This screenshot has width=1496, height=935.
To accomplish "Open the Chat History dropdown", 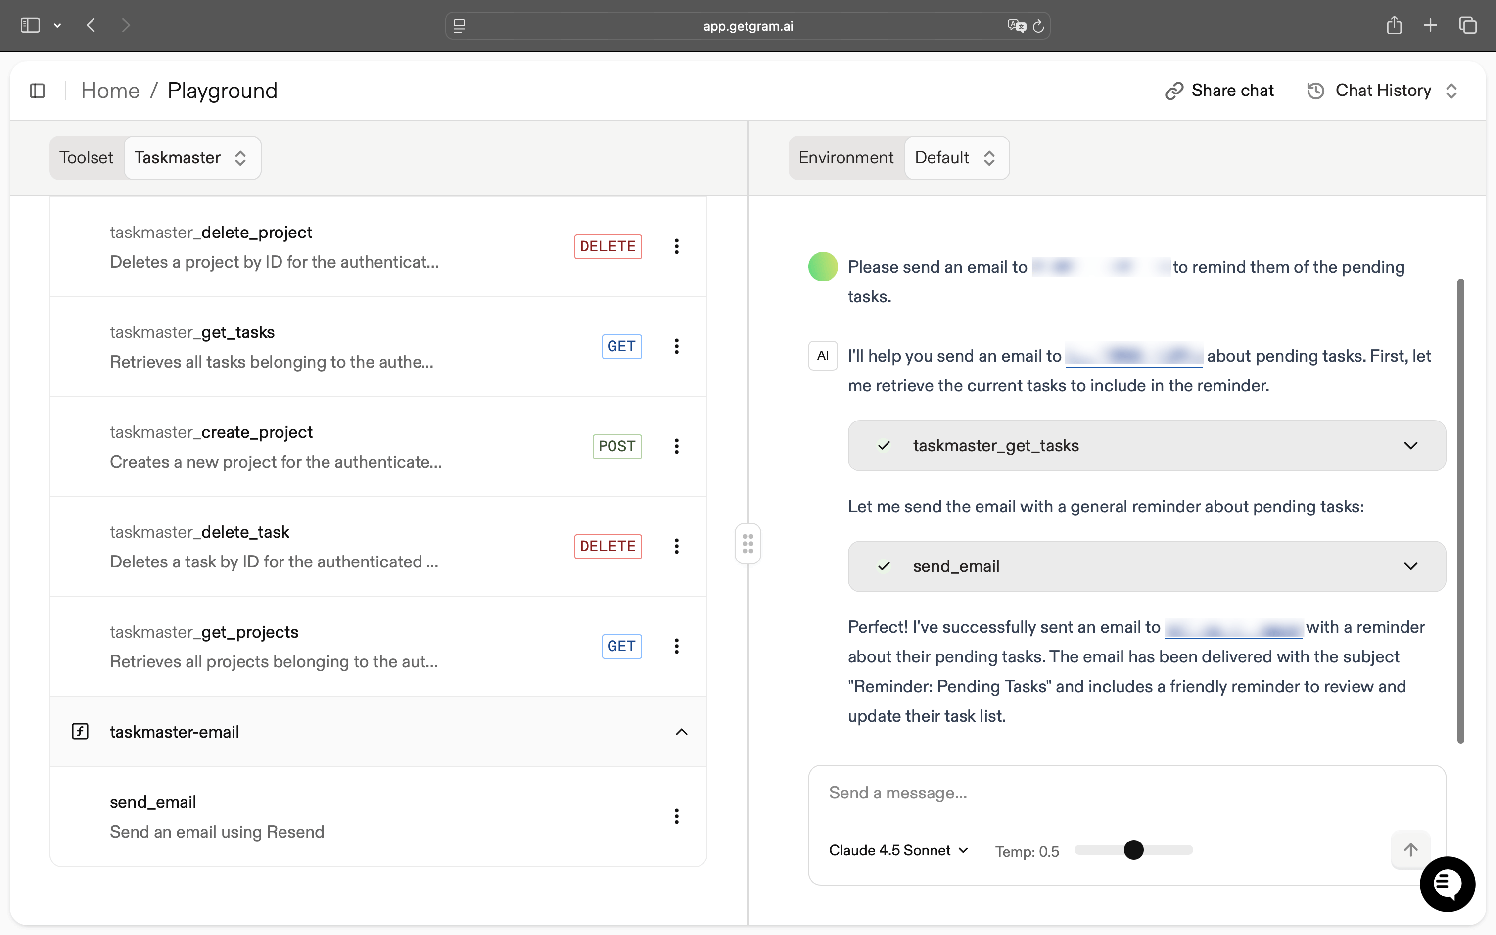I will (1383, 91).
